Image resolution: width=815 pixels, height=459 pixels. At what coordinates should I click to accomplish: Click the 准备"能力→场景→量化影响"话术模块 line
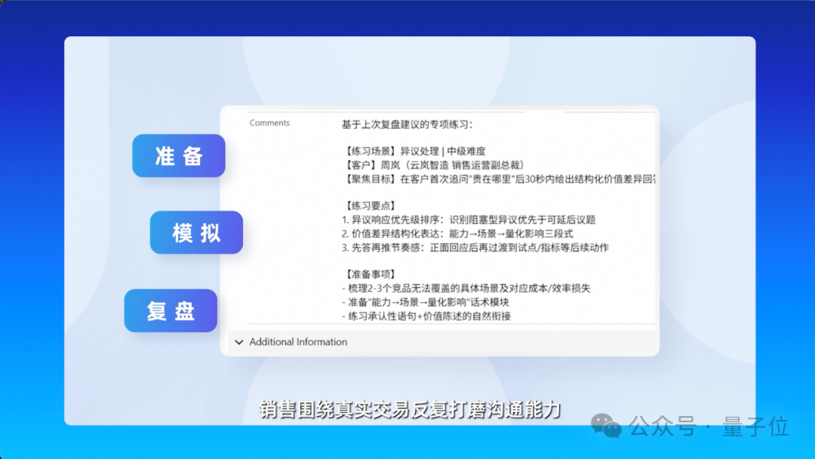click(425, 302)
